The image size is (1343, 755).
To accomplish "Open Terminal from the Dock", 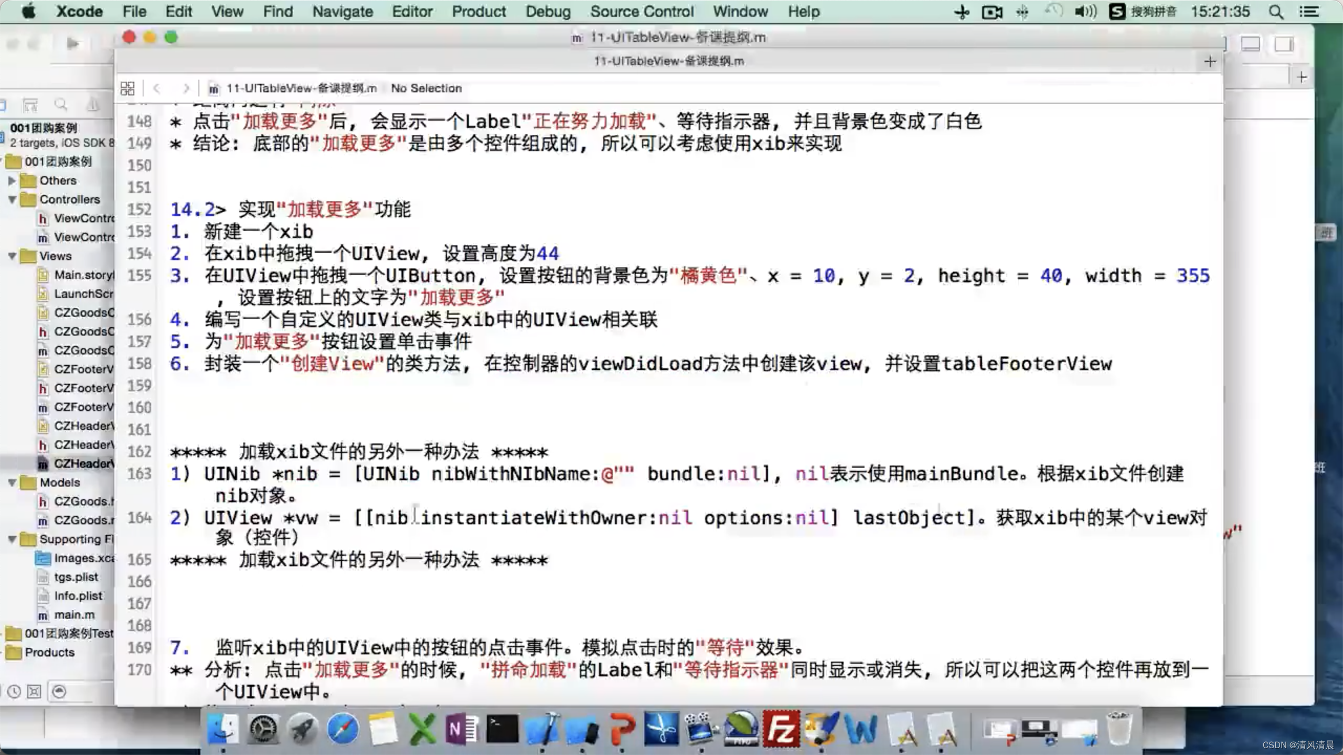I will tap(502, 729).
